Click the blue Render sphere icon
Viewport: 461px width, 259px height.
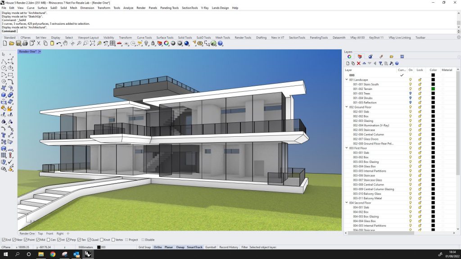(x=187, y=44)
